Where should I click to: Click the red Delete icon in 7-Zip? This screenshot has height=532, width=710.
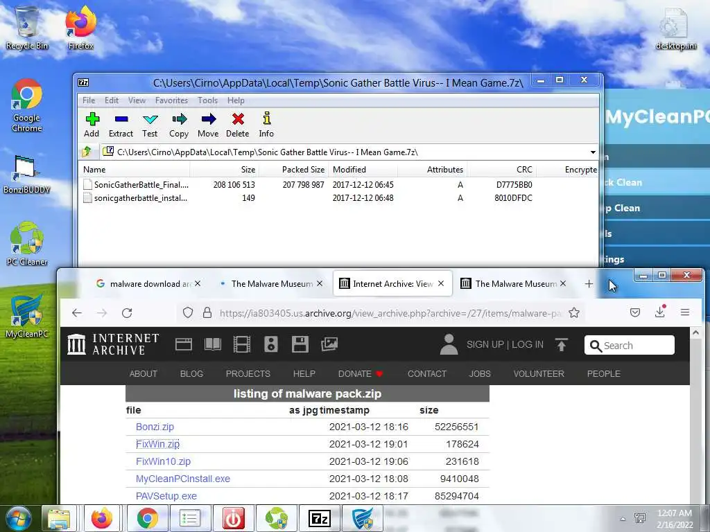[238, 125]
